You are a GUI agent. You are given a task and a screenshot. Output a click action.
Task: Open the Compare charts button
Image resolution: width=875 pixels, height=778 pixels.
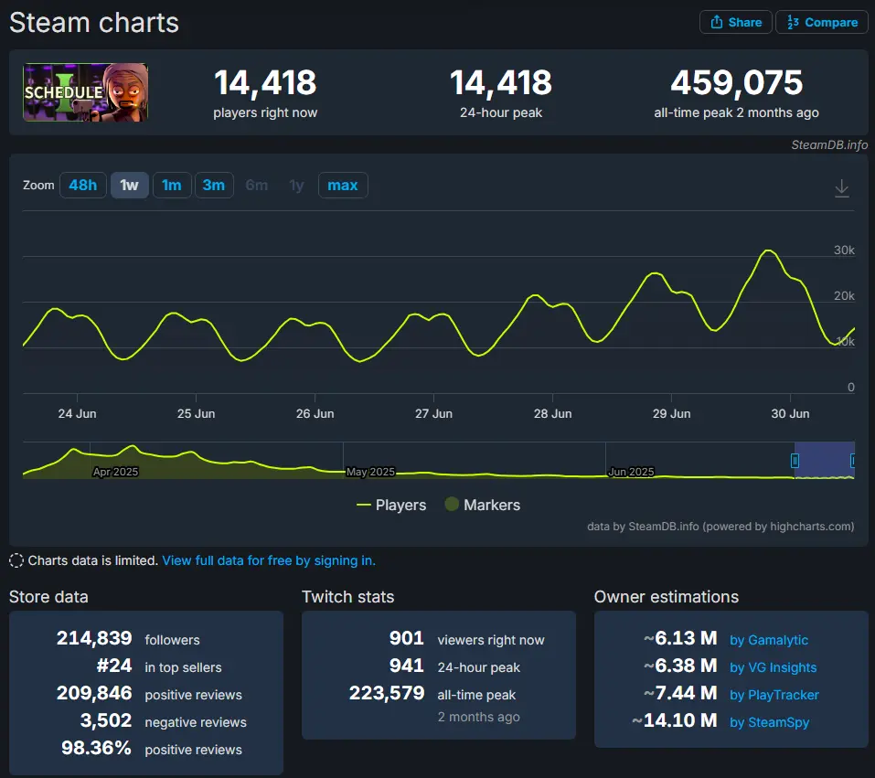coord(821,22)
